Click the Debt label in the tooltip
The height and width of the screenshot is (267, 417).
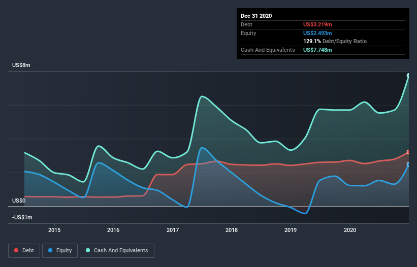tap(246, 25)
